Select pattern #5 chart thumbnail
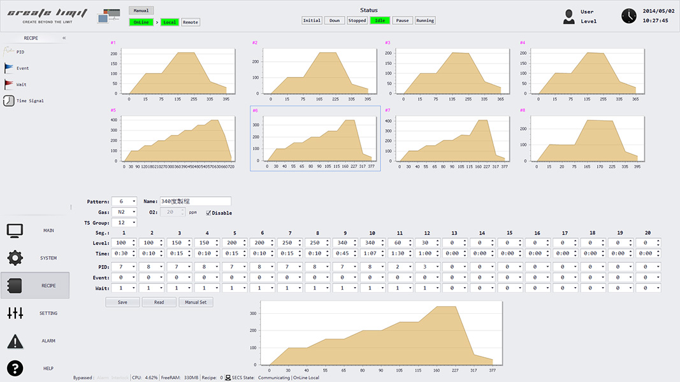 tap(173, 139)
